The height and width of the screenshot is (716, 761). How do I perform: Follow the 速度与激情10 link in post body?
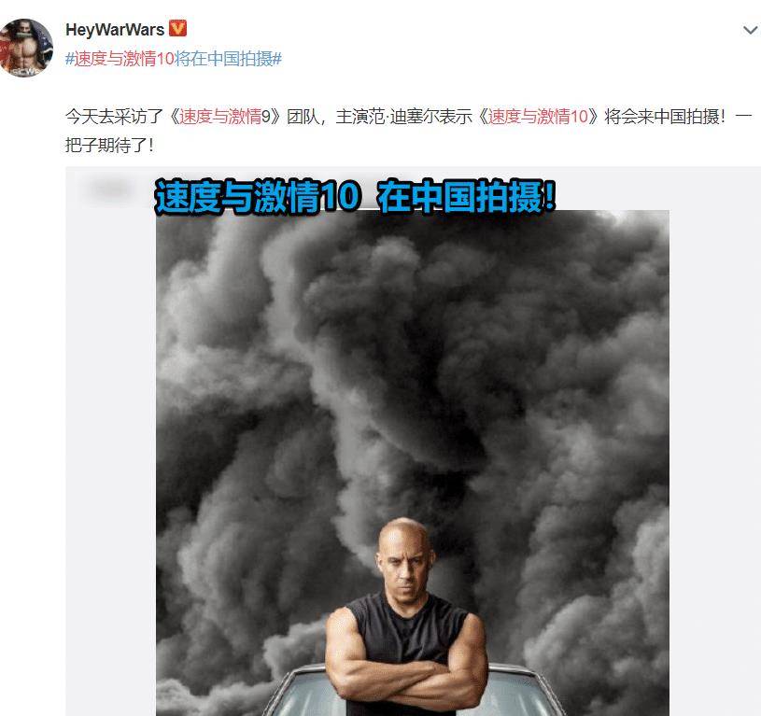click(538, 117)
